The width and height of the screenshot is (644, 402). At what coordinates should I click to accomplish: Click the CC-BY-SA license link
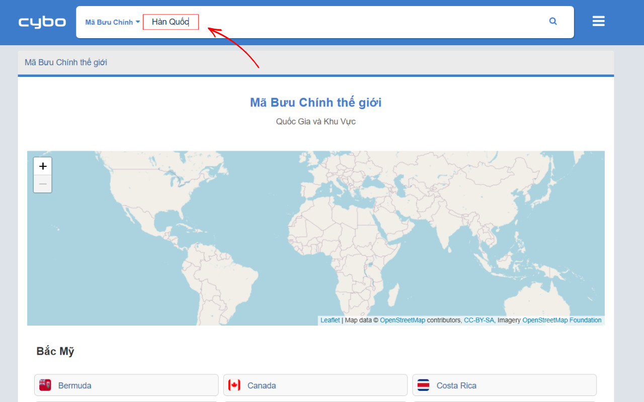(478, 320)
